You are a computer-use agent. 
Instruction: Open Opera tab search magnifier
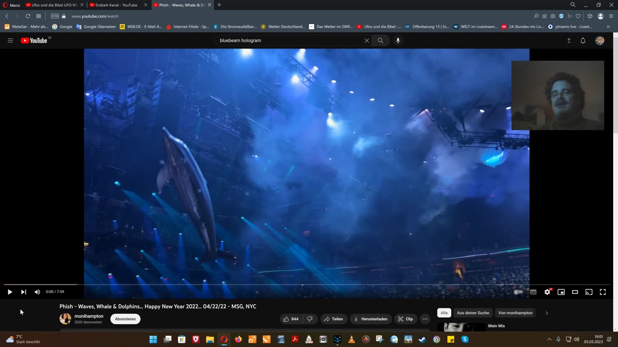point(573,5)
